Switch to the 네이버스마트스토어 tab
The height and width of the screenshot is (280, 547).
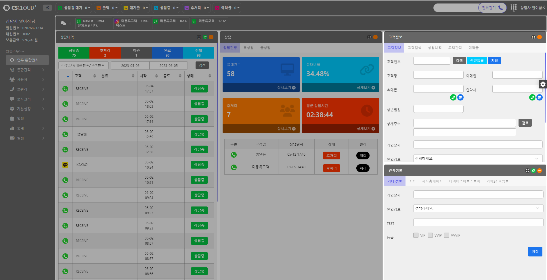point(464,181)
